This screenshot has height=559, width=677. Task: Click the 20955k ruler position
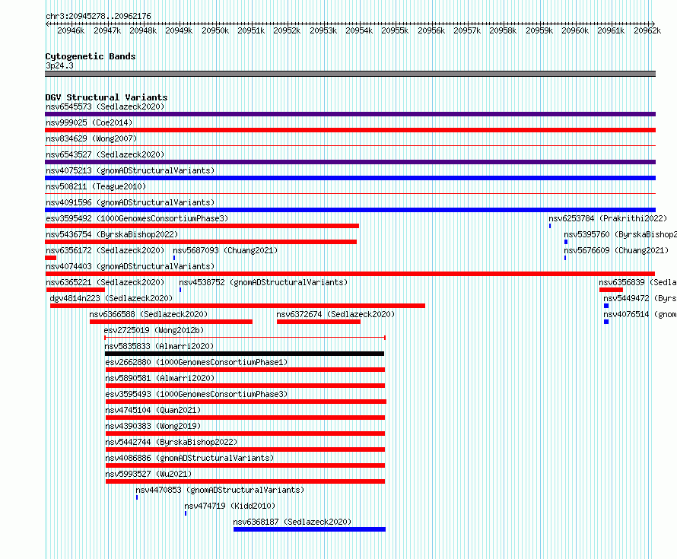395,30
